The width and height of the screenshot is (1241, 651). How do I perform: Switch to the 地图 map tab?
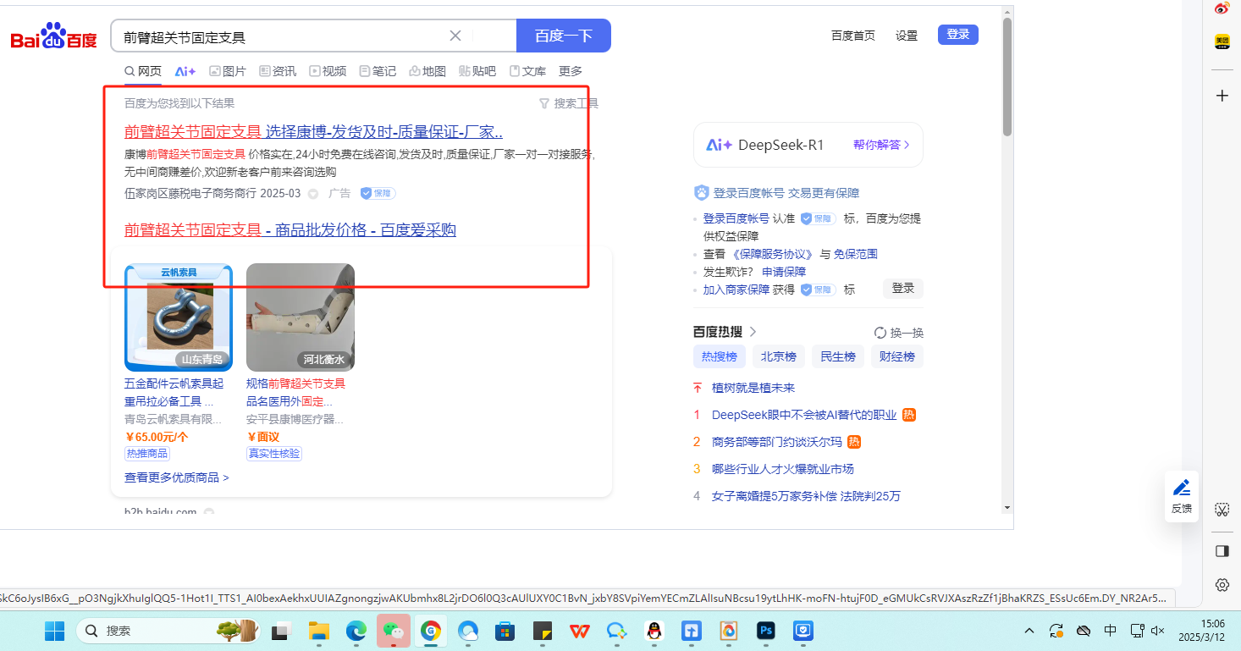(427, 71)
